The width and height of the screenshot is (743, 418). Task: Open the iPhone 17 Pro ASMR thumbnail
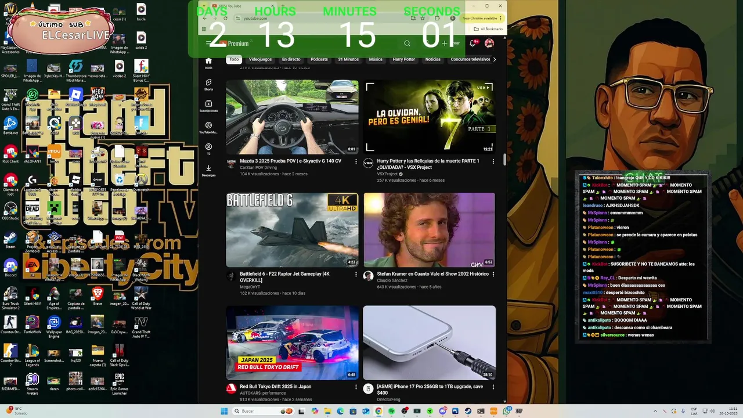430,343
